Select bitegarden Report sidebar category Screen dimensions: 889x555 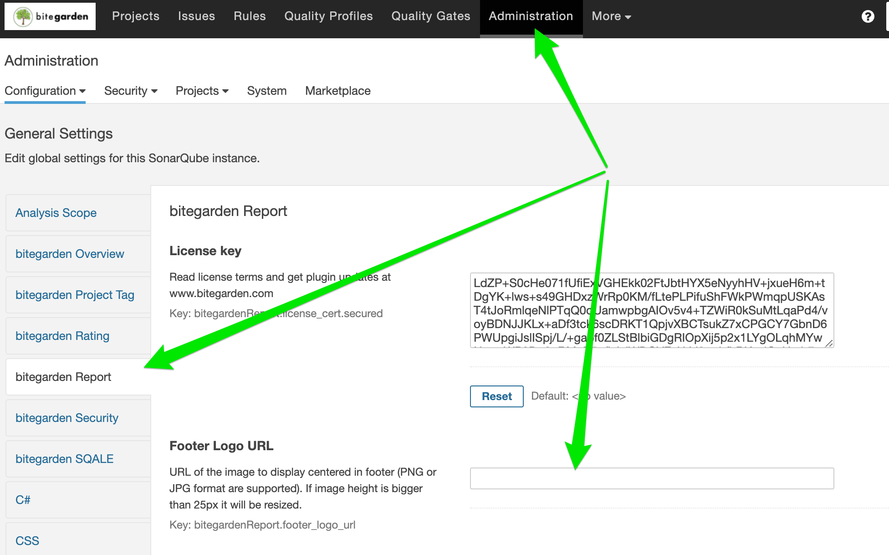(x=78, y=377)
